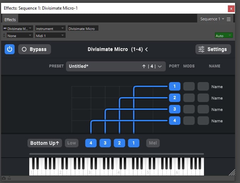The height and width of the screenshot is (183, 240).
Task: Click the up/down reorder arrows beside None
Action: (4, 36)
